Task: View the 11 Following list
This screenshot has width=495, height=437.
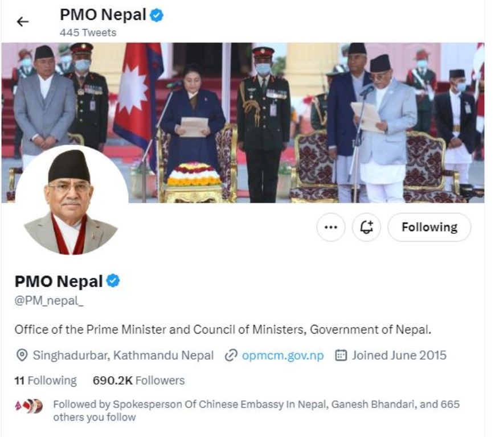Action: 46,380
